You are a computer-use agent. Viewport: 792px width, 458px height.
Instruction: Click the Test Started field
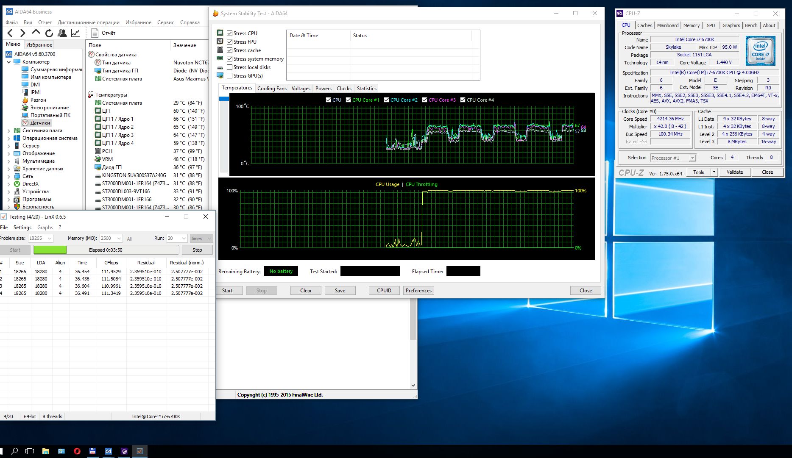tap(370, 271)
